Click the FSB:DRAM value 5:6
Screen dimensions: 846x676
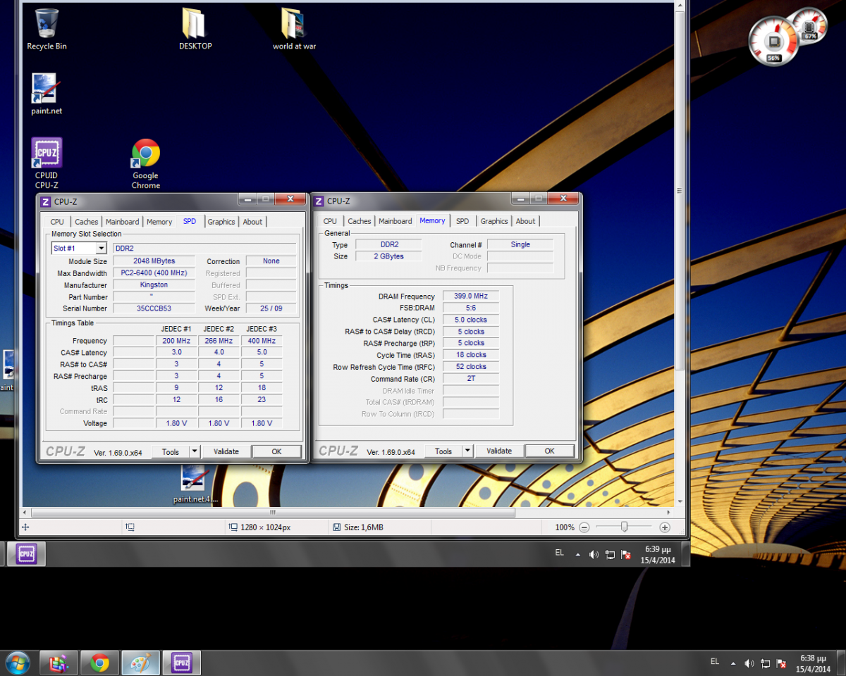pos(471,308)
